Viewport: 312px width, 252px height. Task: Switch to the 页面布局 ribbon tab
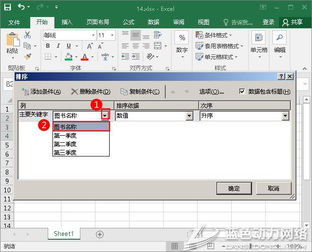(98, 22)
